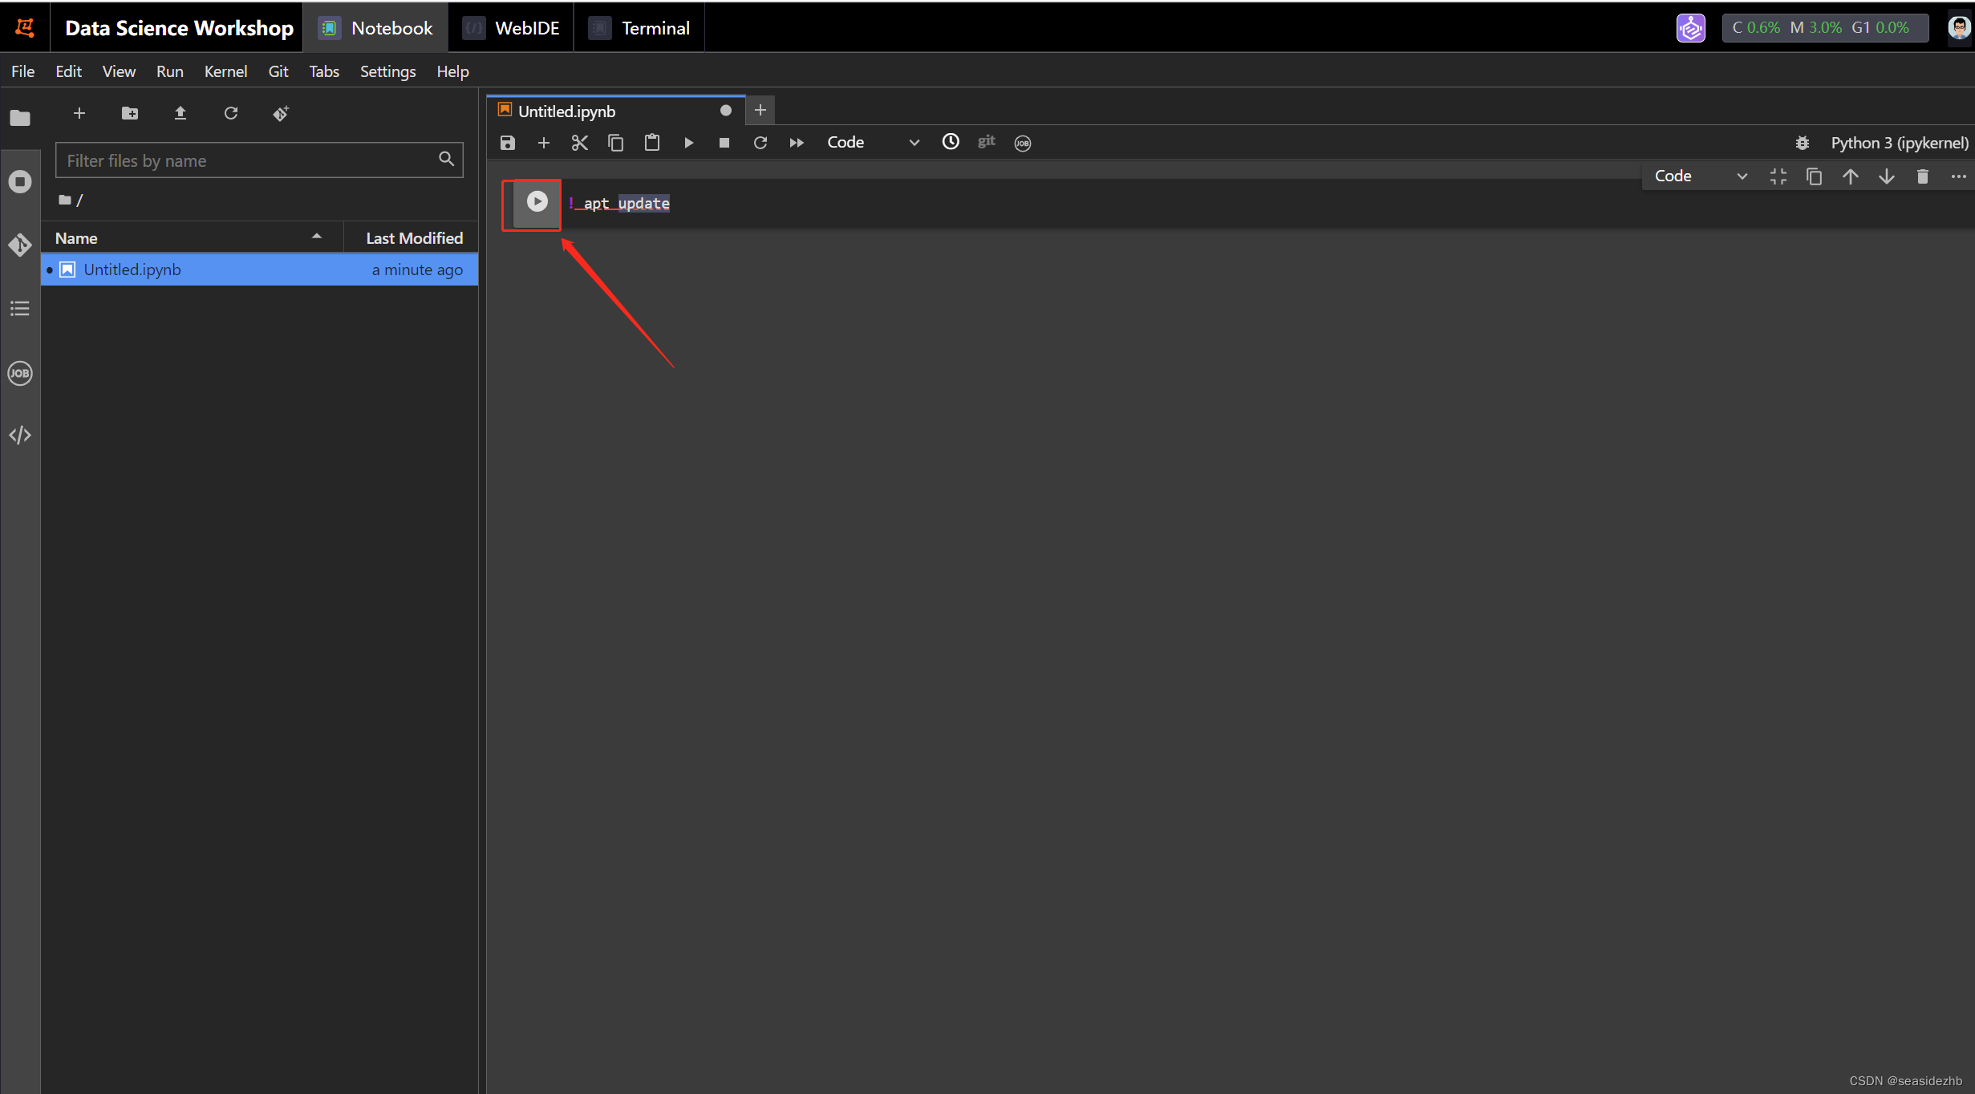Expand the Code cell type dropdown
The image size is (1975, 1094).
(x=872, y=141)
